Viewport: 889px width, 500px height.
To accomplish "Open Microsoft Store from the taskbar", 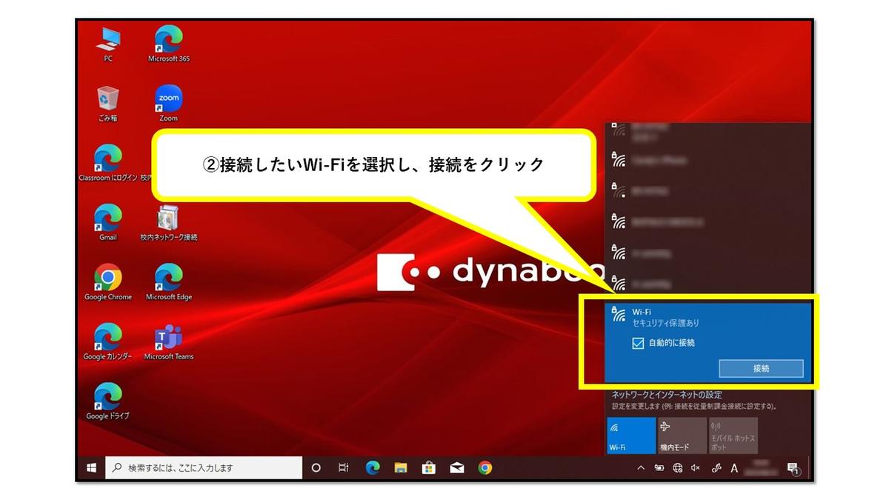I will pyautogui.click(x=428, y=468).
